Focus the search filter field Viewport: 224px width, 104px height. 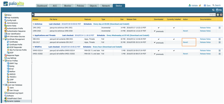point(125,15)
